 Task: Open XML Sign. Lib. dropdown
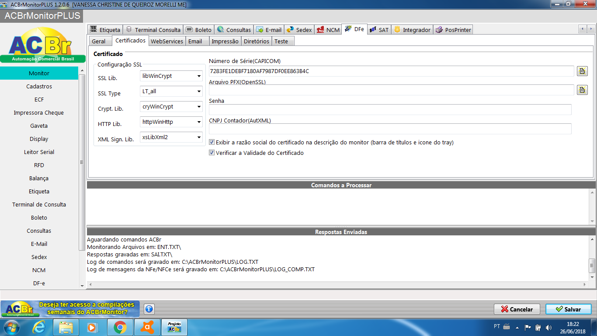199,137
